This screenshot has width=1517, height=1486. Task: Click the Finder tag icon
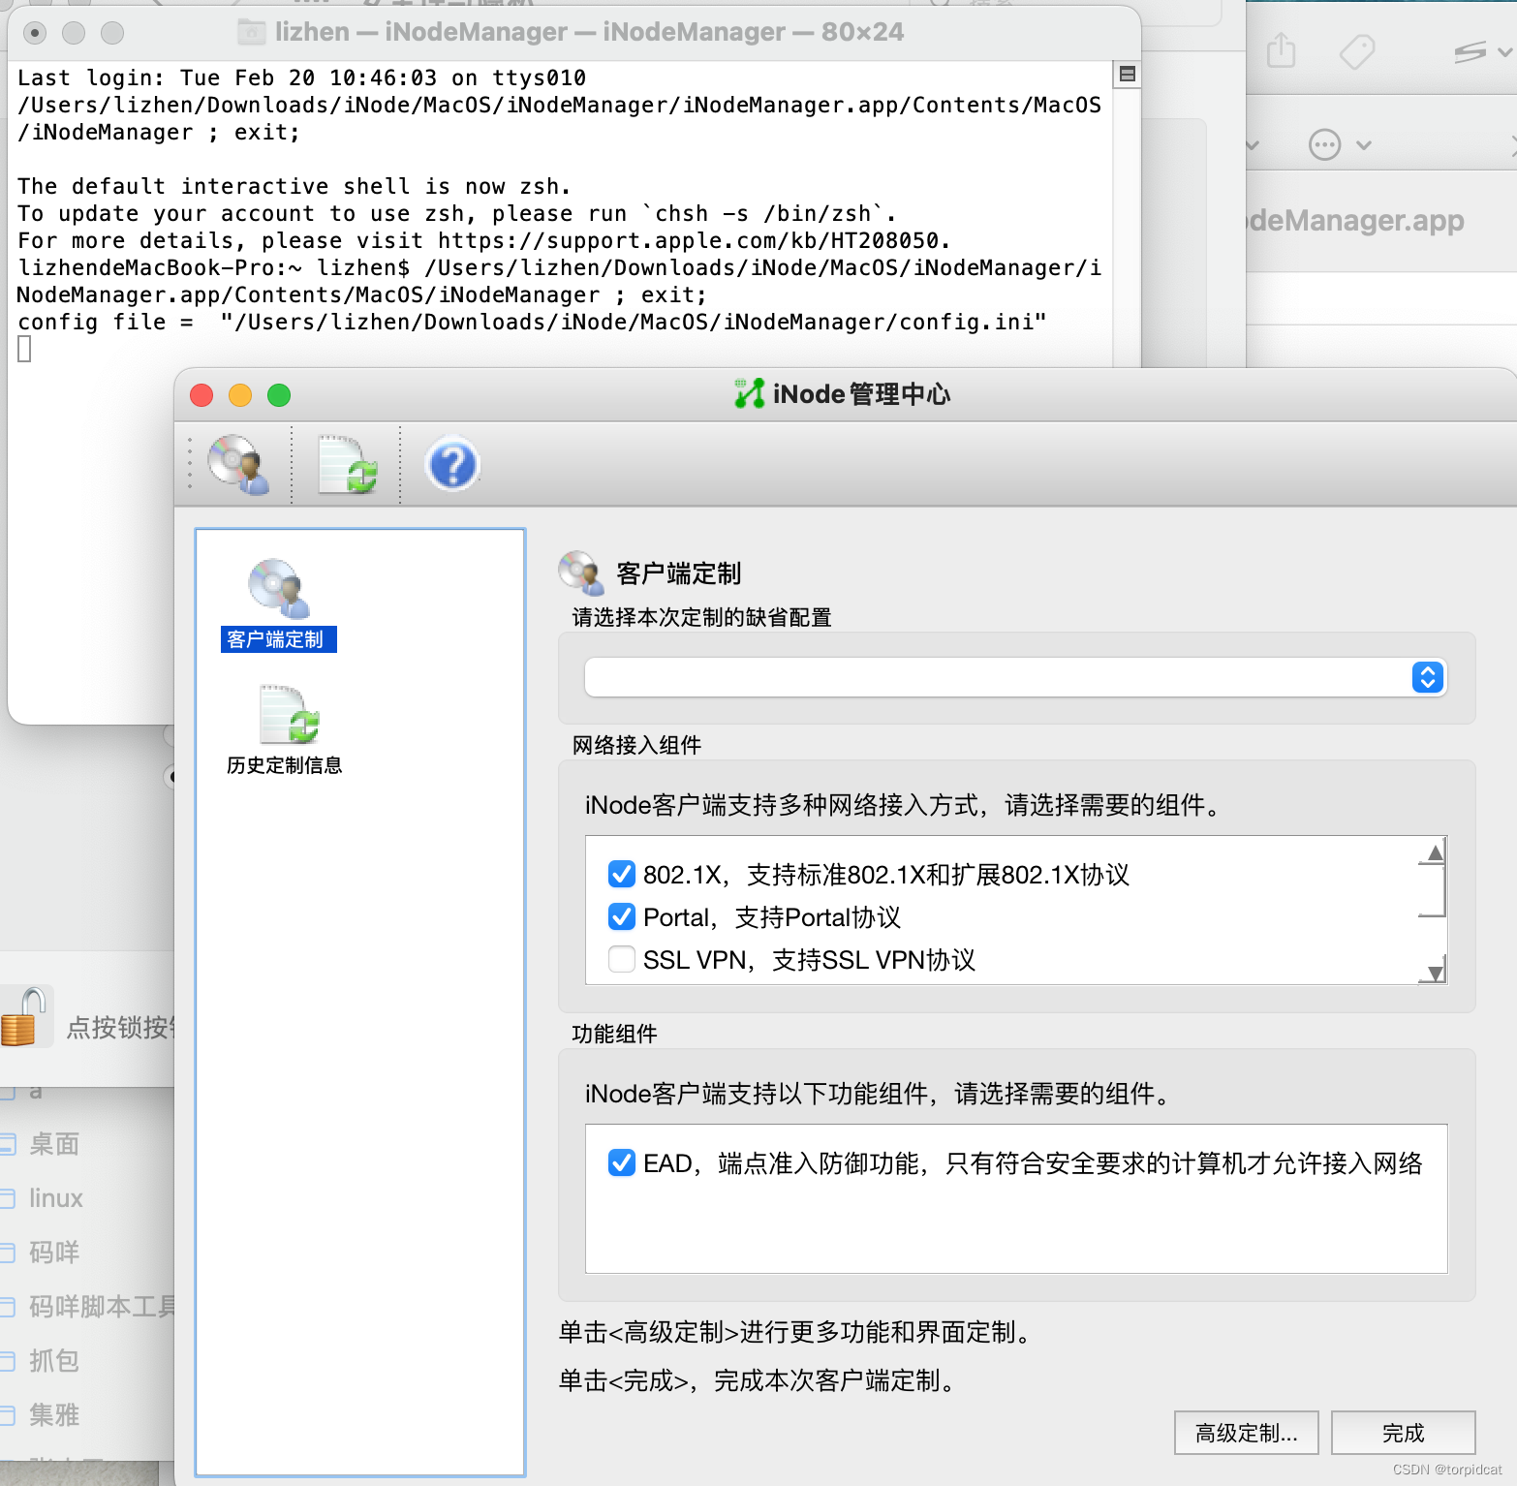coord(1356,51)
